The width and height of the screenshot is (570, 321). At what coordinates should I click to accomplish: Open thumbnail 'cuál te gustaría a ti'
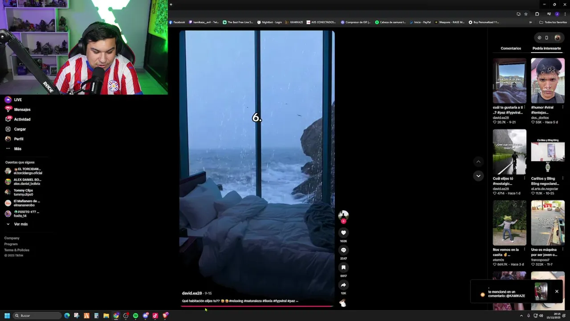(x=509, y=81)
